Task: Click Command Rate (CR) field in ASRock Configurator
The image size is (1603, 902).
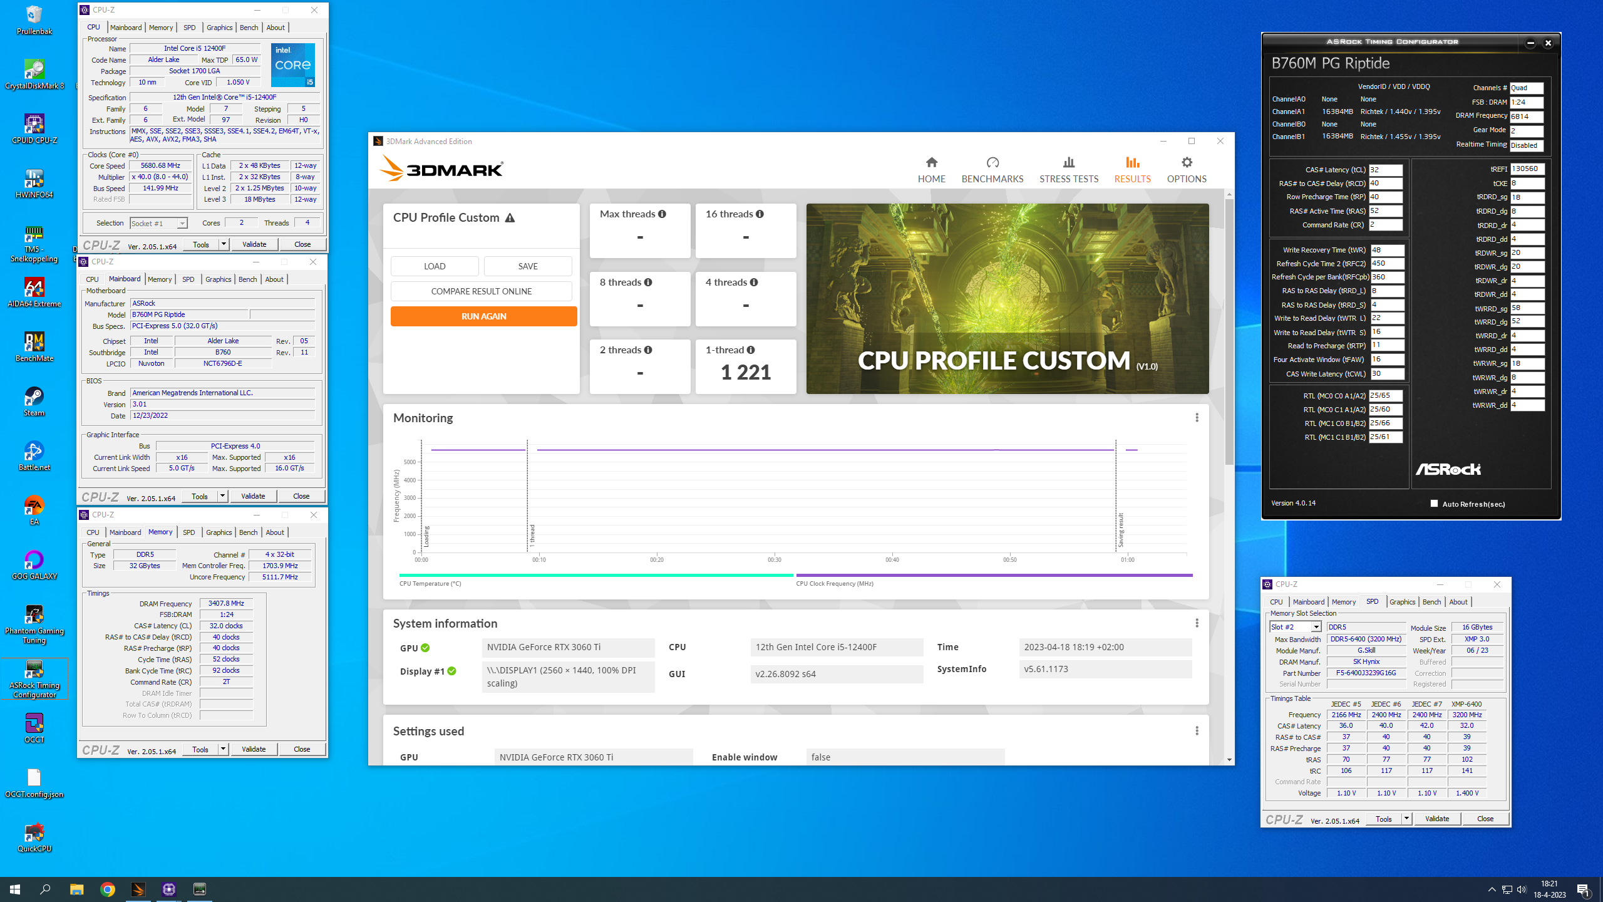Action: coord(1386,224)
